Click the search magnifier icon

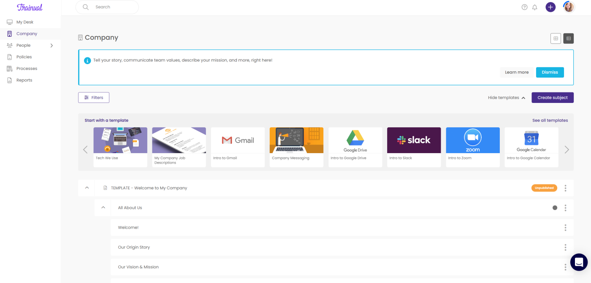86,7
